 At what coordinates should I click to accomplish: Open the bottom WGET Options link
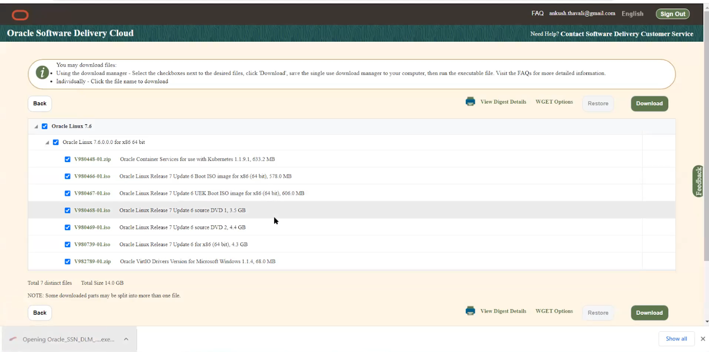coord(554,311)
